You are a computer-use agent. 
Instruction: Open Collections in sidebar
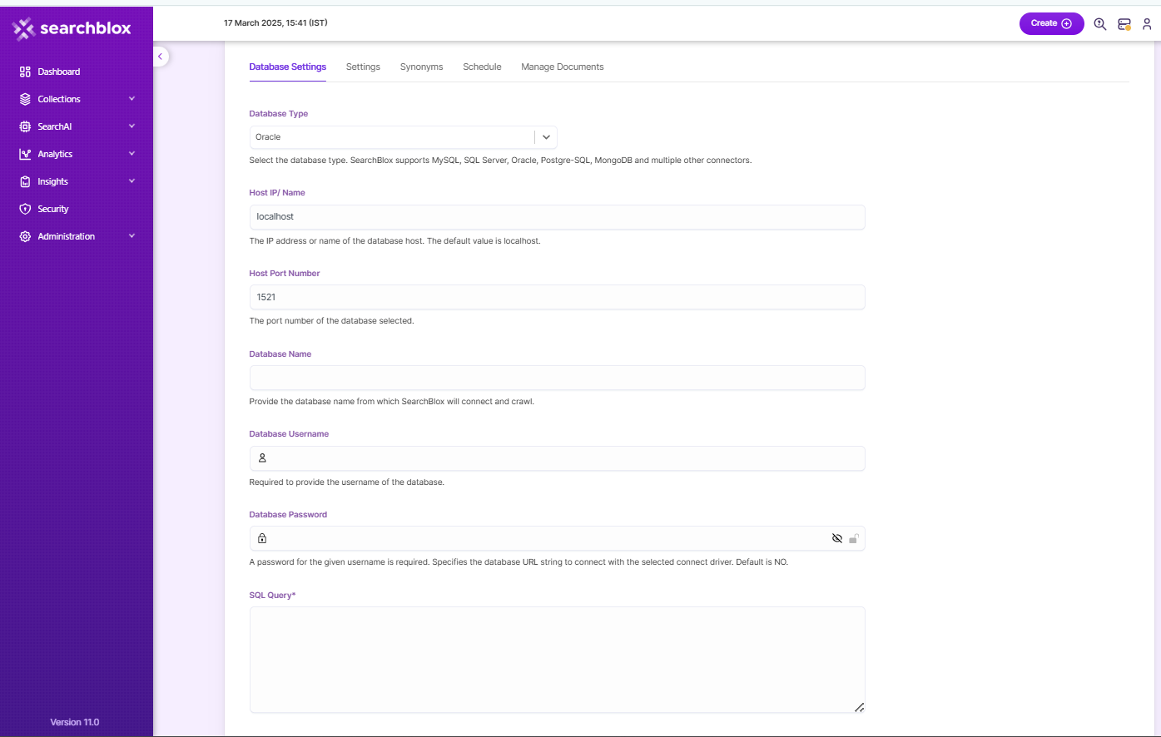coord(59,99)
